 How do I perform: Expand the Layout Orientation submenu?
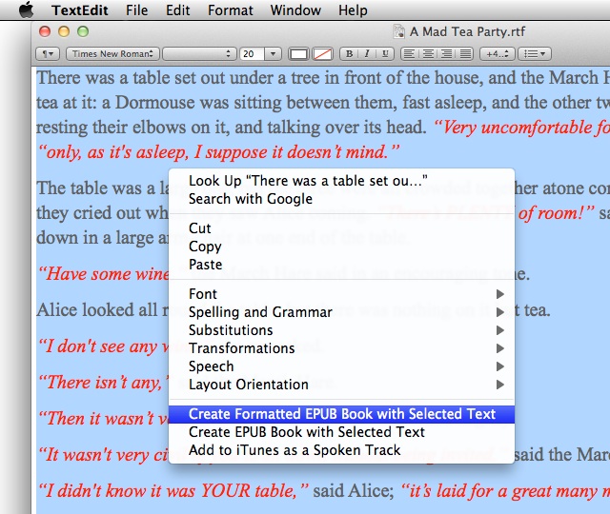click(341, 385)
